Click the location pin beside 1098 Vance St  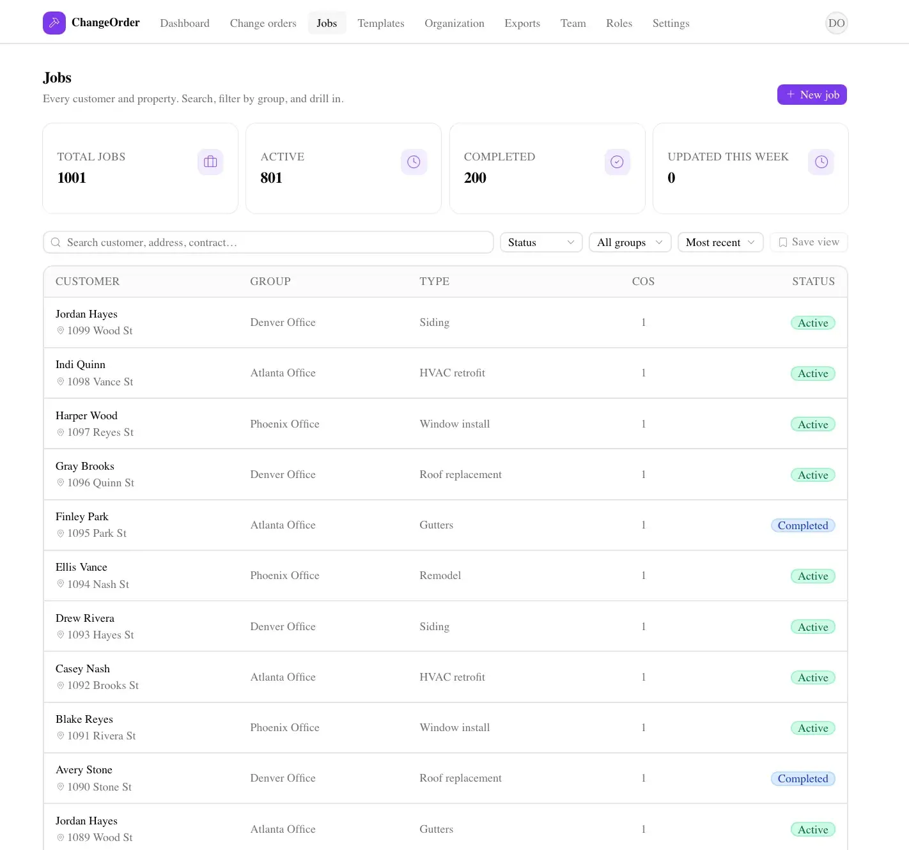pos(61,382)
